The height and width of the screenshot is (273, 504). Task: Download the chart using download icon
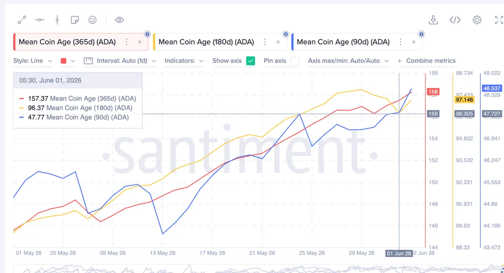point(433,20)
